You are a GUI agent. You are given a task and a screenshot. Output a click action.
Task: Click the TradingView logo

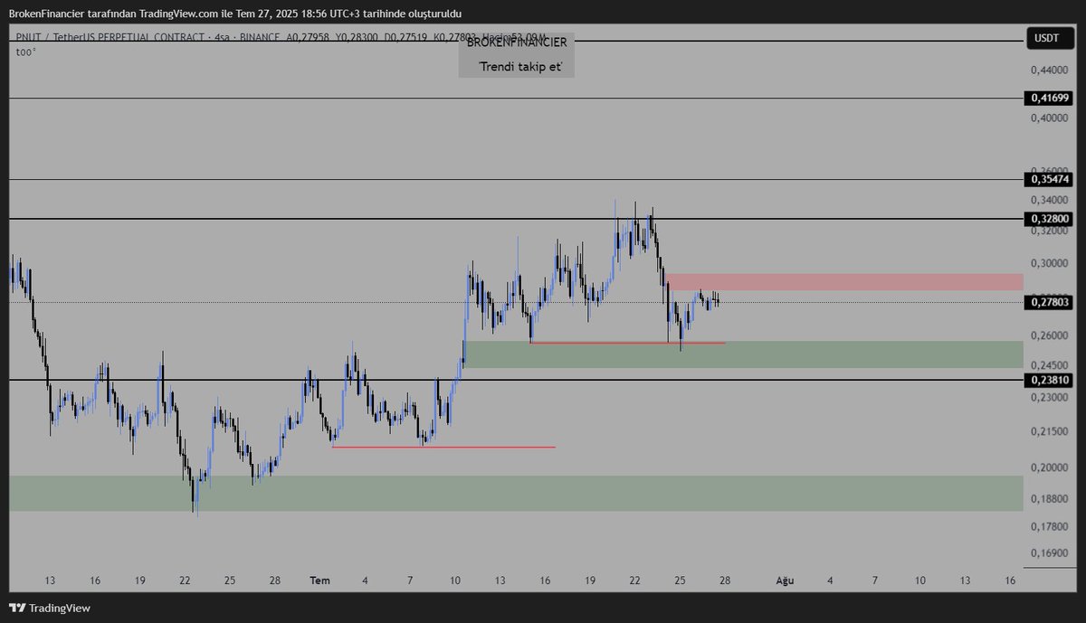tap(50, 609)
